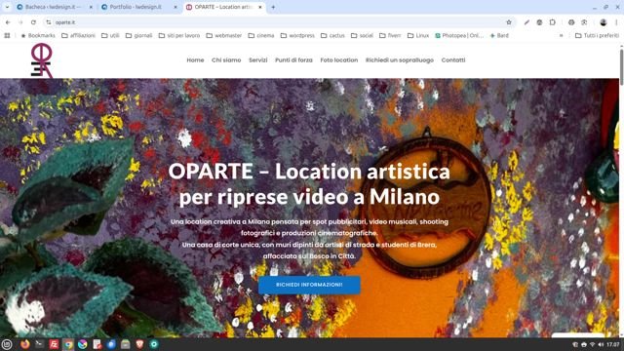Click the site info icon beside the URL
The width and height of the screenshot is (624, 351).
click(x=49, y=22)
